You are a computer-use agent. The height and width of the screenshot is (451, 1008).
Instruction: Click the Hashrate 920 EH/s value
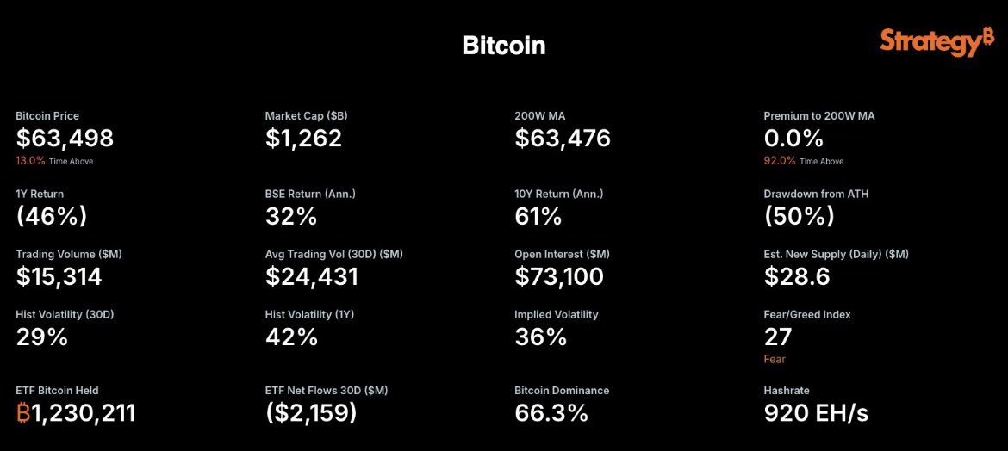coord(817,413)
